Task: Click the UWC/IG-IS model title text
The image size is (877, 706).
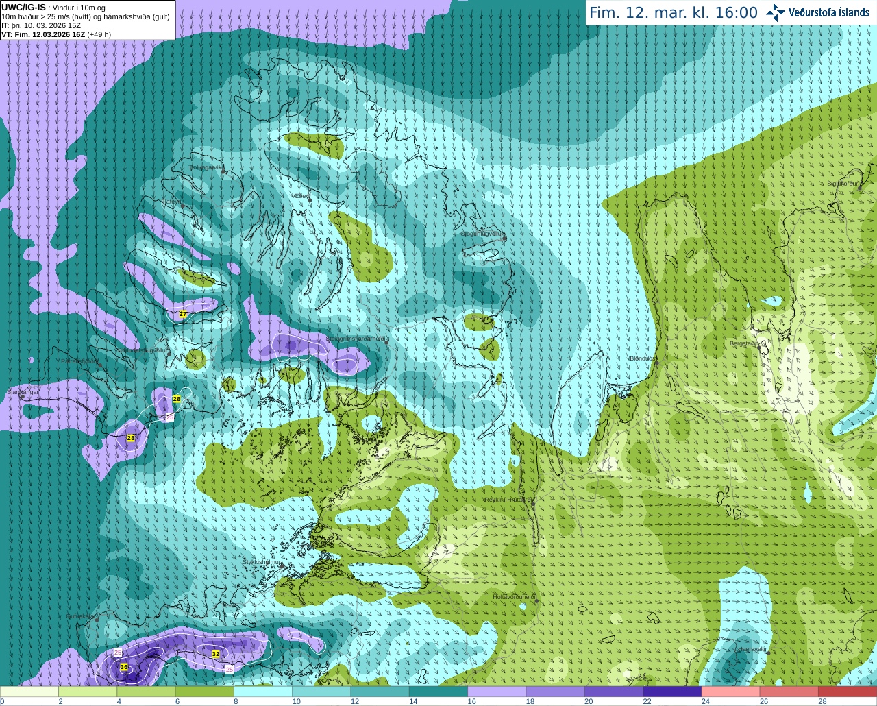Action: [x=23, y=8]
